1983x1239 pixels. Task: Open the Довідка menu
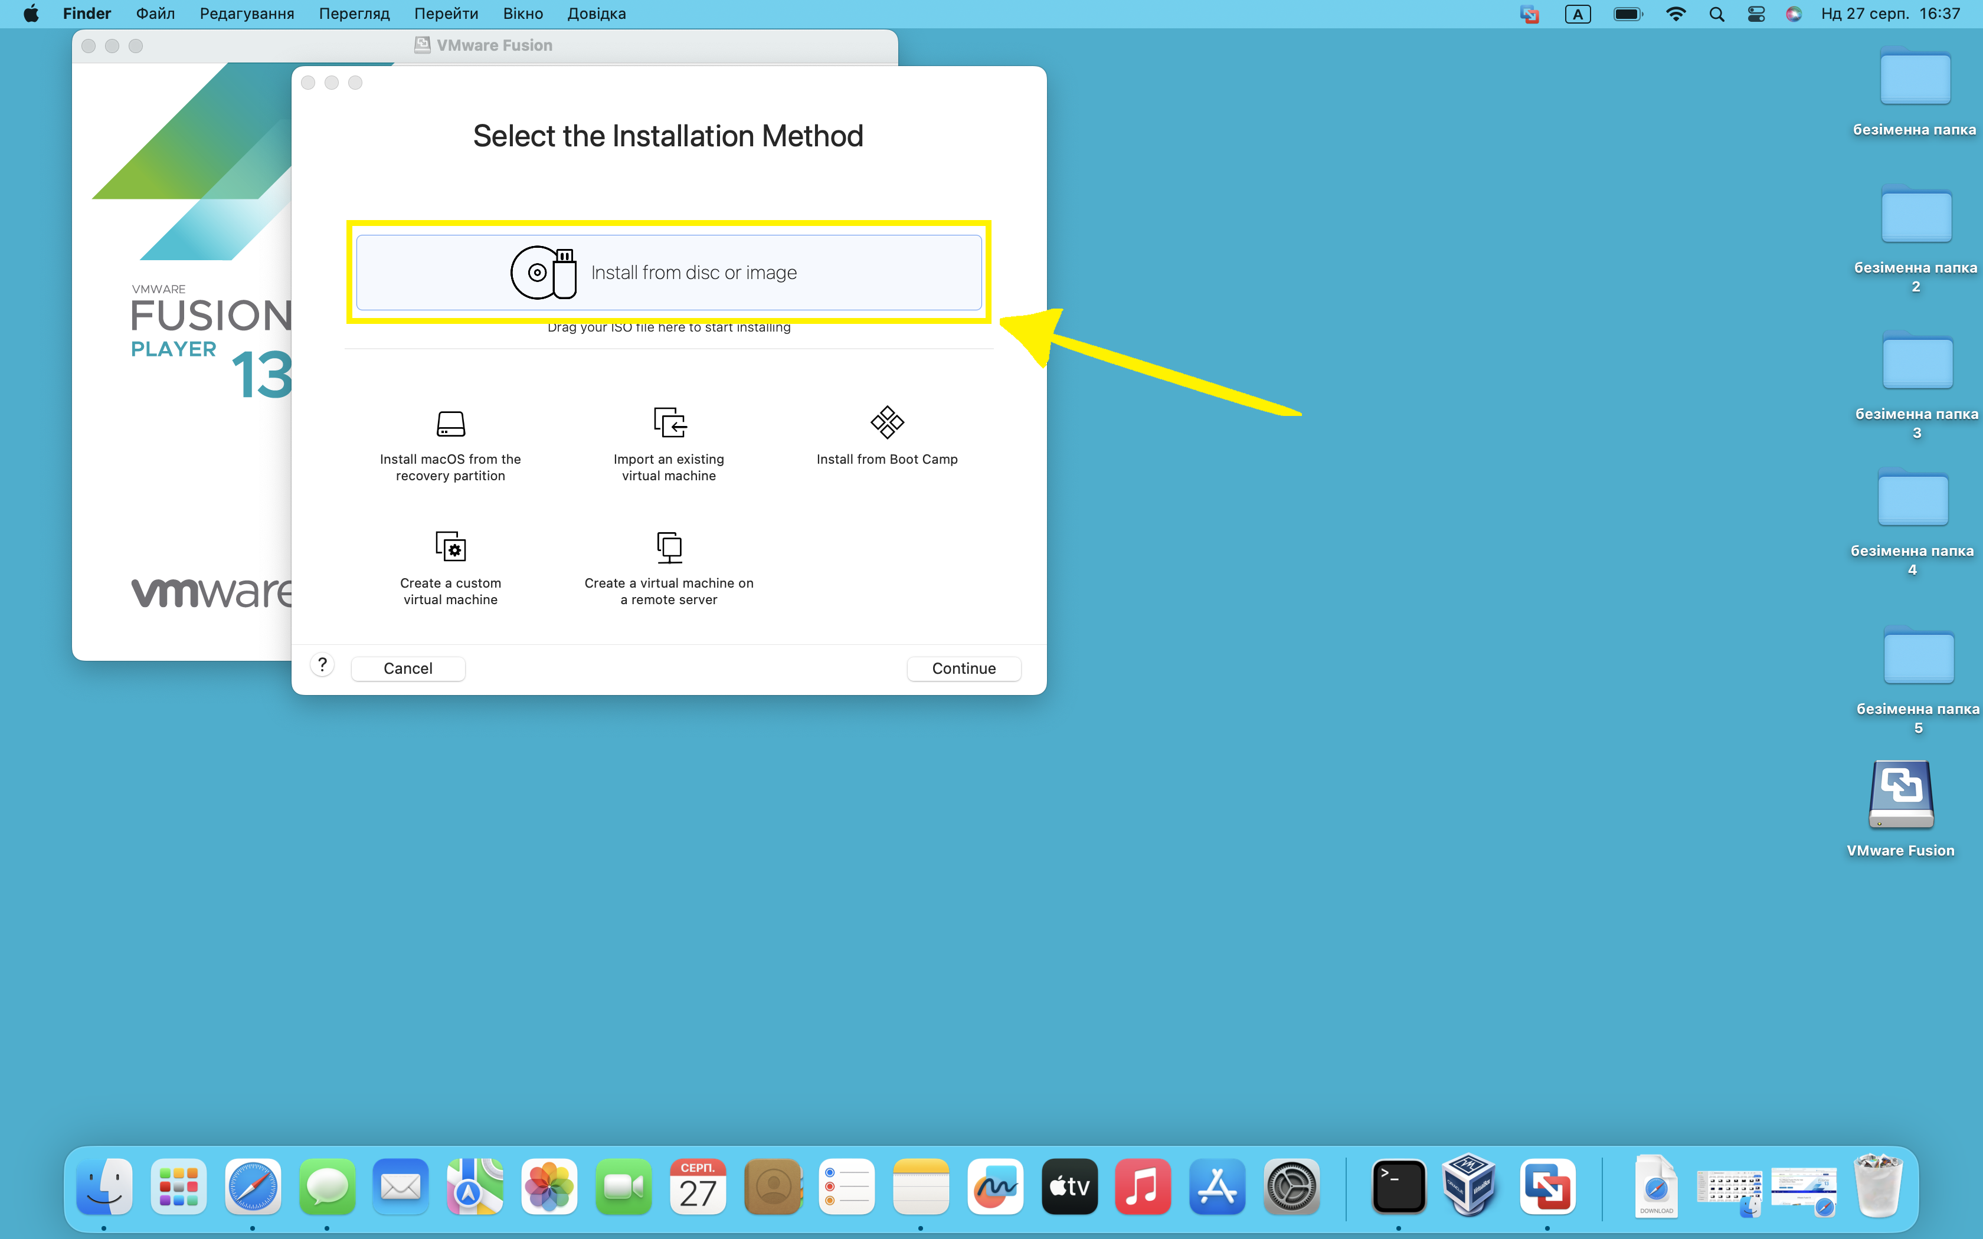pos(595,14)
